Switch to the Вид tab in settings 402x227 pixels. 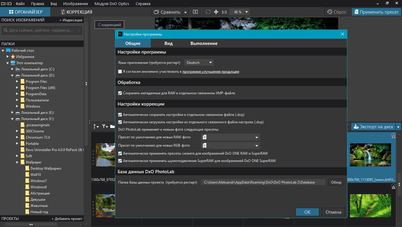pos(168,43)
